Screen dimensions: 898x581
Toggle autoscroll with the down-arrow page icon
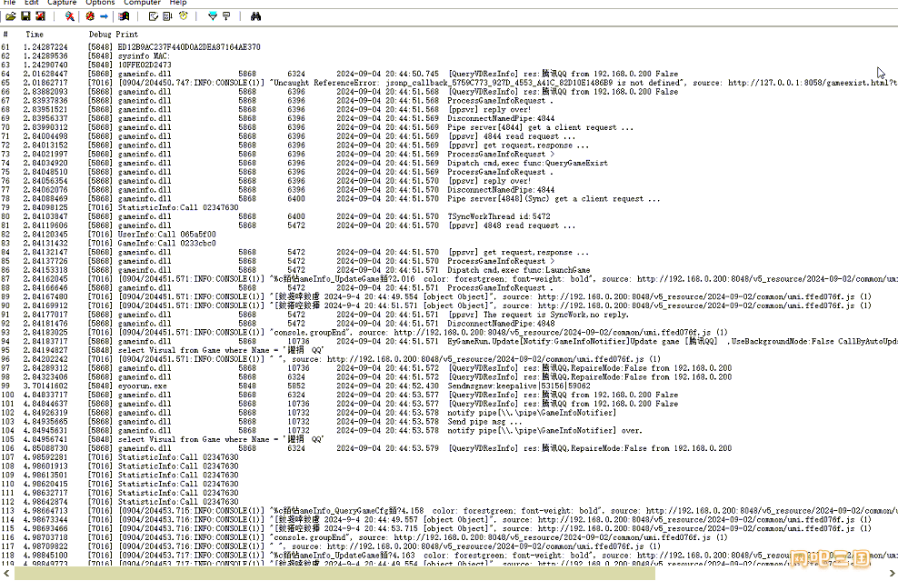tap(167, 16)
